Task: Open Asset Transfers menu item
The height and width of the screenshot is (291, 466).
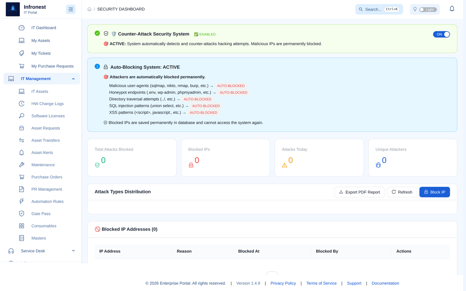Action: point(46,140)
